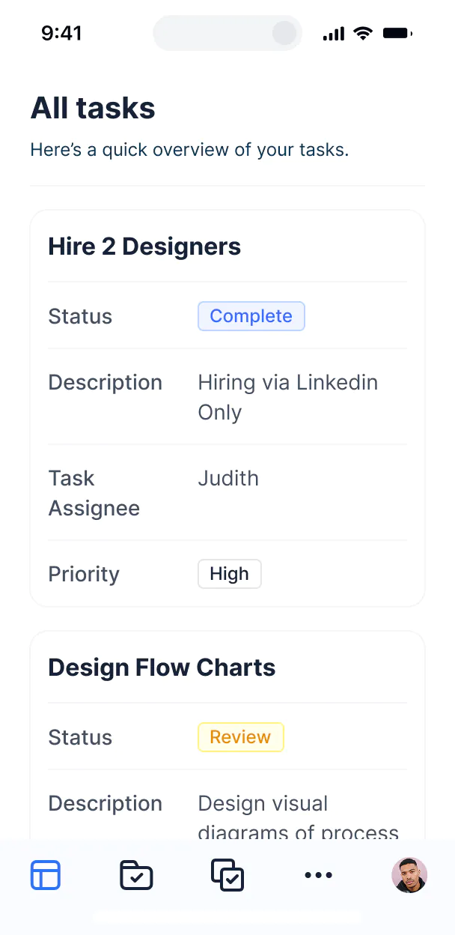Tap the clock showing 9:41
Viewport: 455px width, 935px height.
tap(61, 32)
